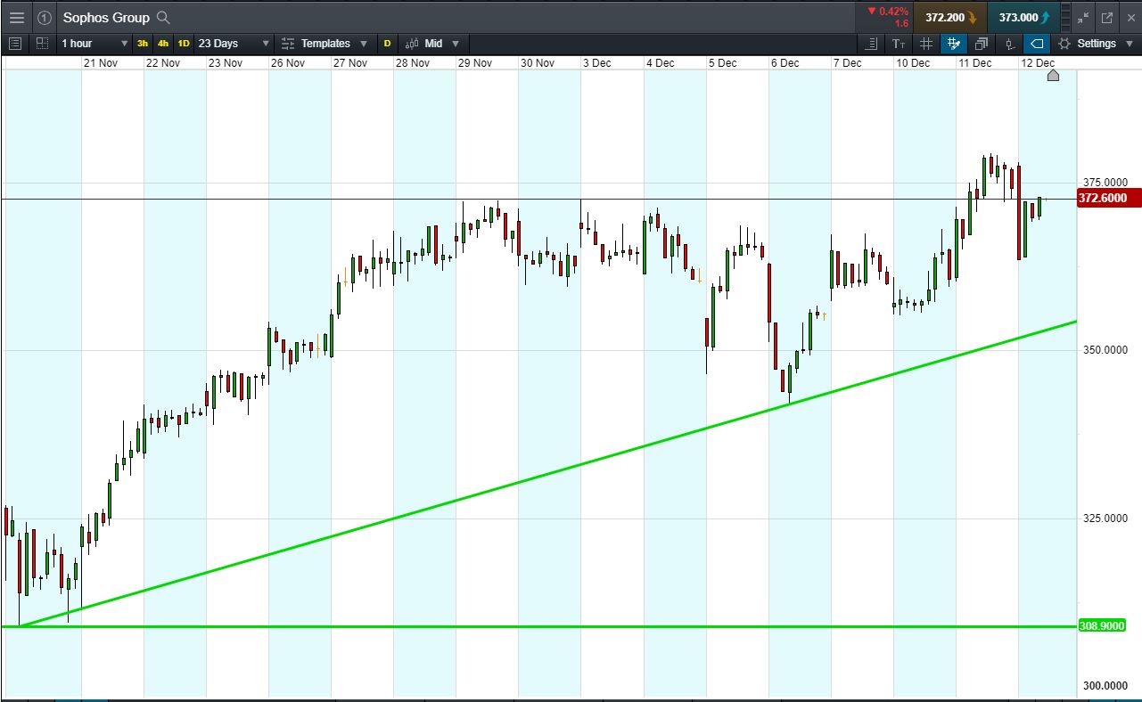Click the order position marker icon
Viewport: 1142px width, 702px height.
[x=1009, y=44]
